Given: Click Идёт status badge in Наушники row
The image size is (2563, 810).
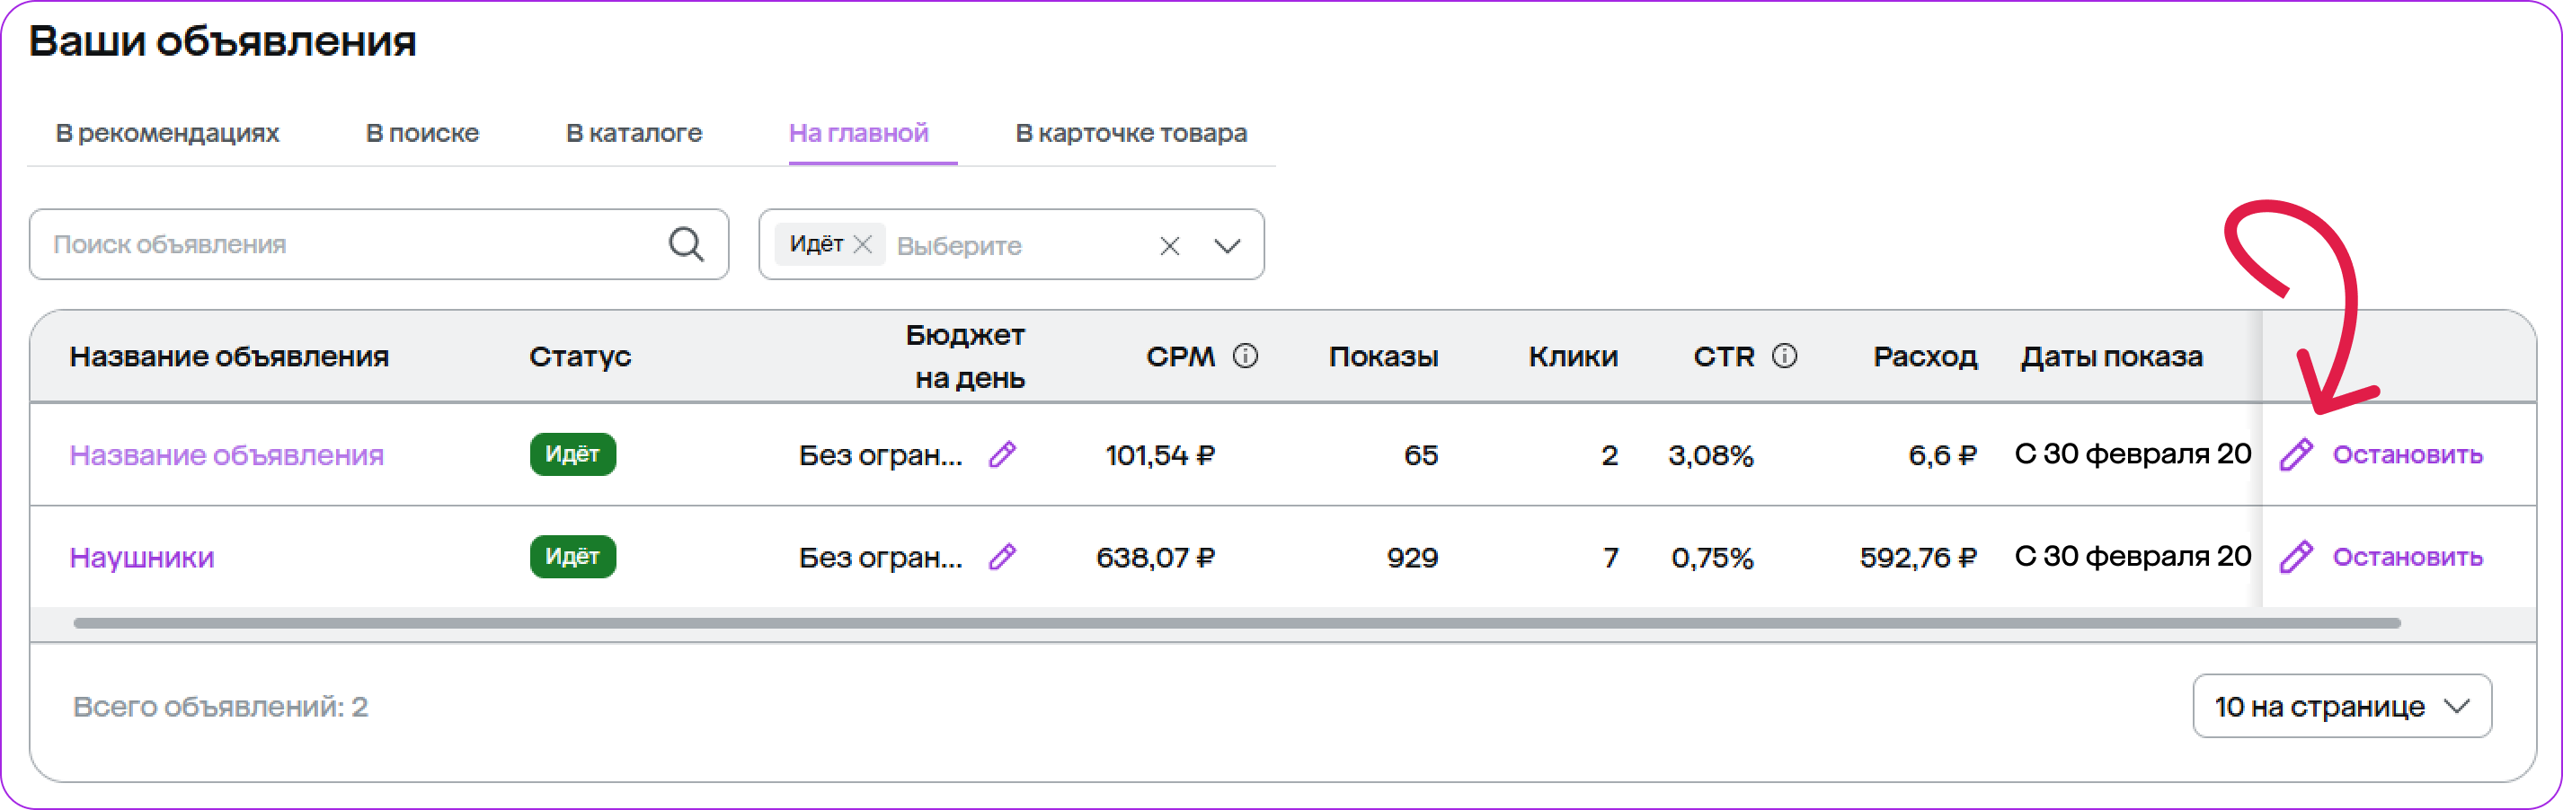Looking at the screenshot, I should 572,557.
